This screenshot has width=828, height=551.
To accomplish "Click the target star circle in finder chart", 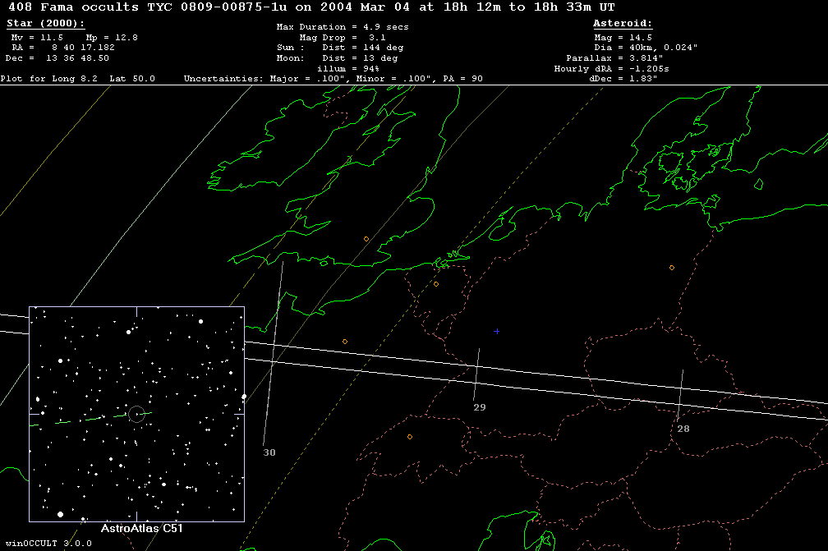I will (x=136, y=414).
